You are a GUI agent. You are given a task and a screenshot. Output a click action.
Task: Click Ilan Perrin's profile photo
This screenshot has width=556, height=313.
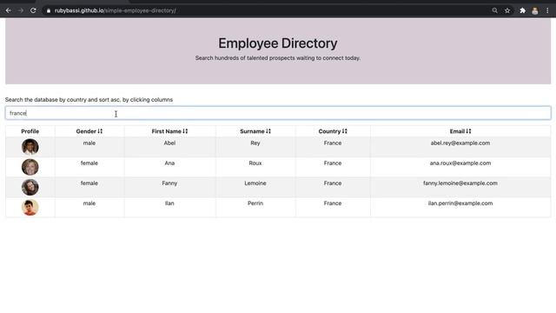click(x=30, y=207)
